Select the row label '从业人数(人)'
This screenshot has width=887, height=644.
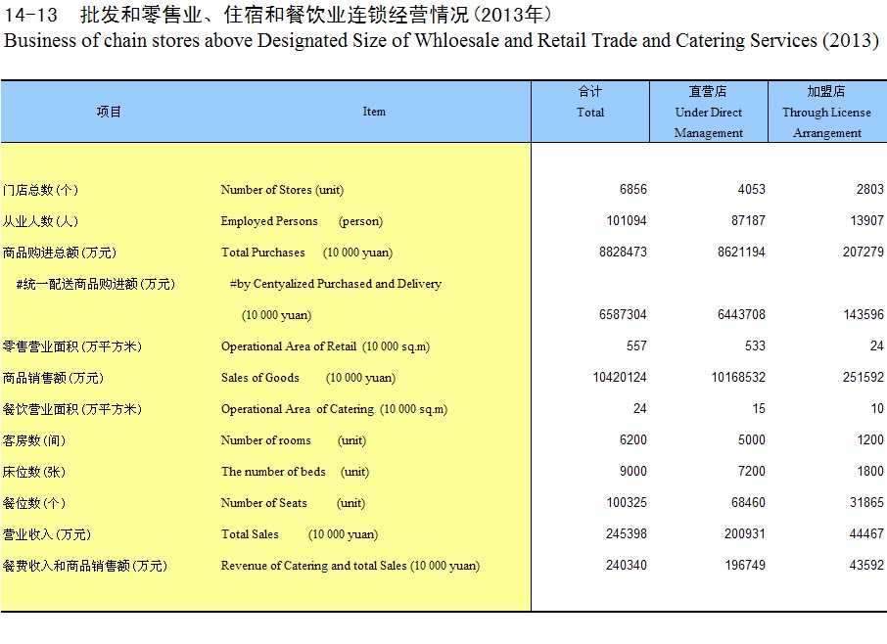click(x=40, y=221)
